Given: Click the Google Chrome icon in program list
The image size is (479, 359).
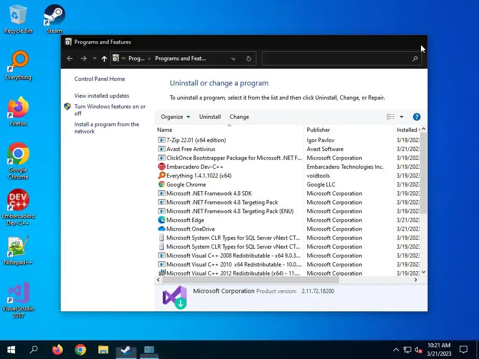Looking at the screenshot, I should [x=161, y=184].
